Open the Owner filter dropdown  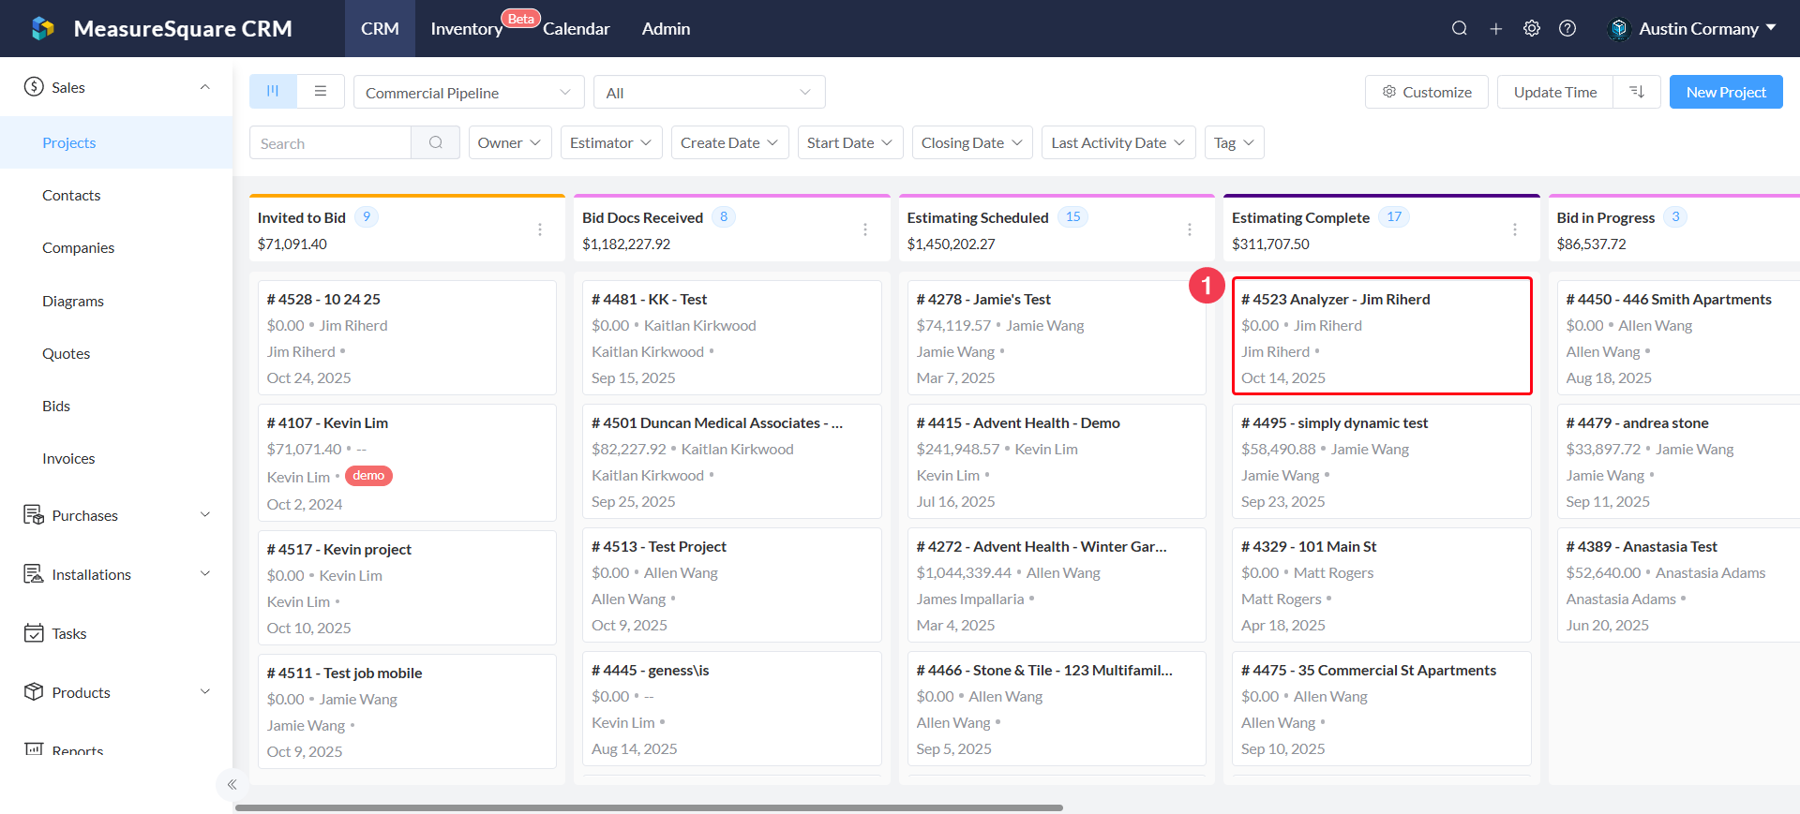click(x=510, y=142)
